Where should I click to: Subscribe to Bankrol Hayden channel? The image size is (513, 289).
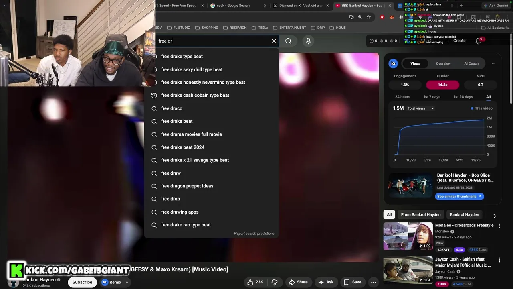point(82,282)
